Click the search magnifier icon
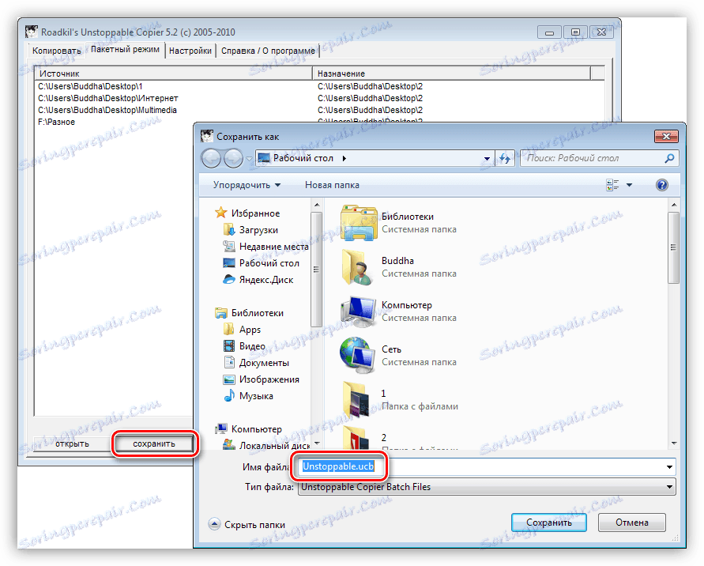 click(x=669, y=158)
